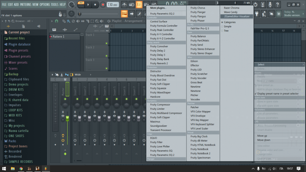Select Pattern 1 in the pattern list

pyautogui.click(x=65, y=37)
